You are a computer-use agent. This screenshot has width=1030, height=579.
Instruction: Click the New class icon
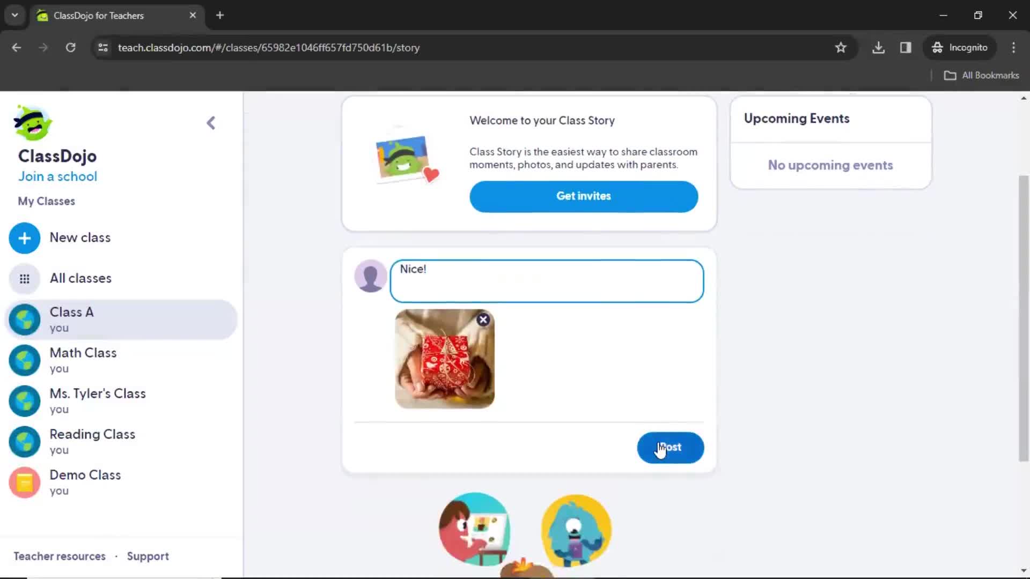coord(25,237)
